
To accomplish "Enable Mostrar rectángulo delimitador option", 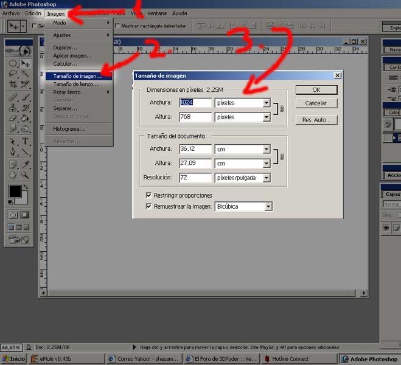I will pyautogui.click(x=117, y=26).
